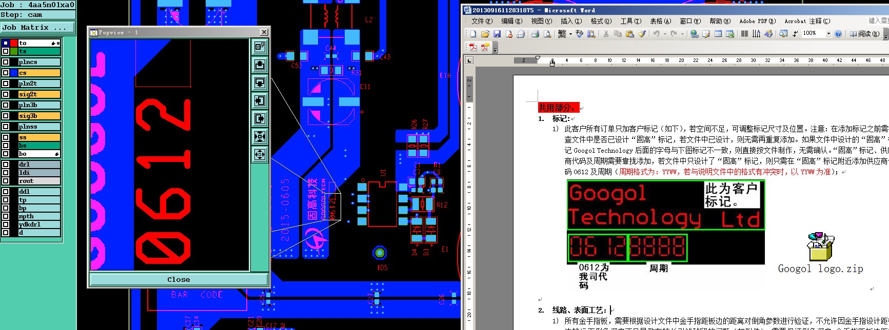Click the red color swatch of layer to
Viewport: 889px width, 330px height.
(x=14, y=43)
